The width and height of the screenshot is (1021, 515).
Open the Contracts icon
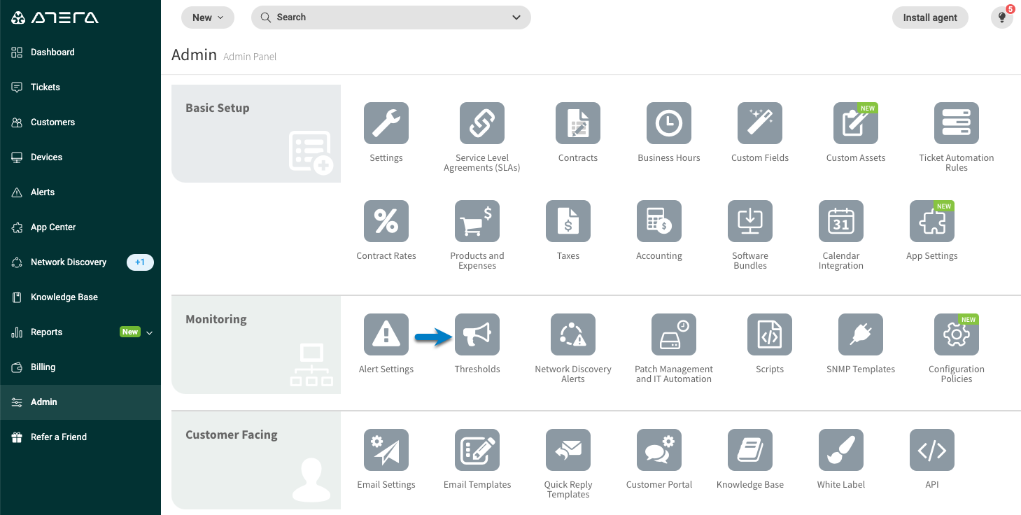[x=578, y=123]
